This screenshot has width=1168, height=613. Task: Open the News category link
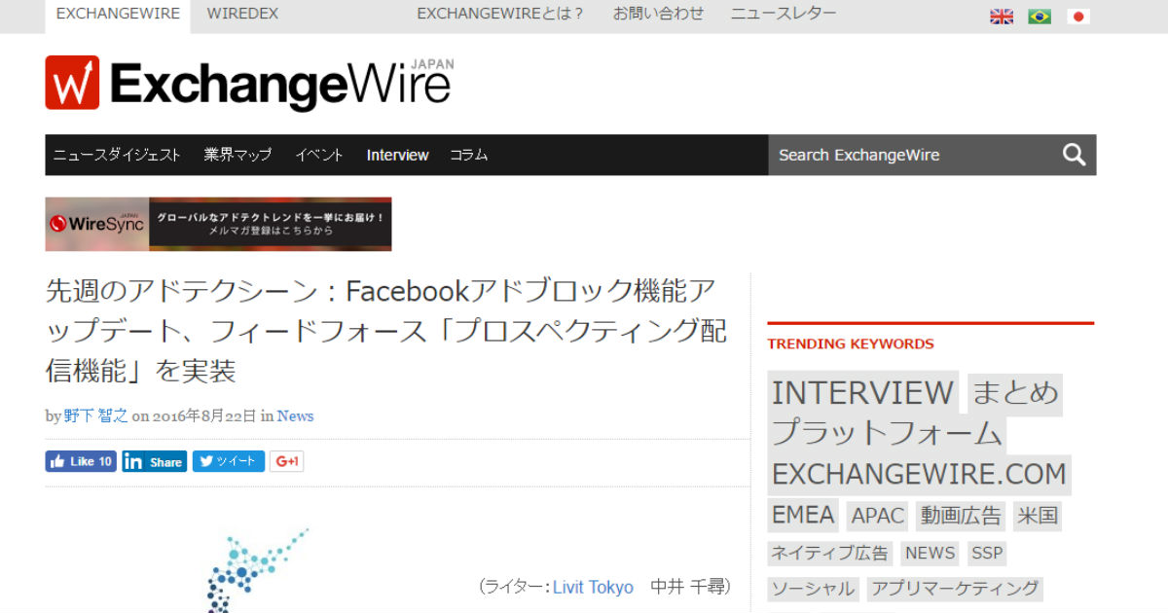click(295, 415)
